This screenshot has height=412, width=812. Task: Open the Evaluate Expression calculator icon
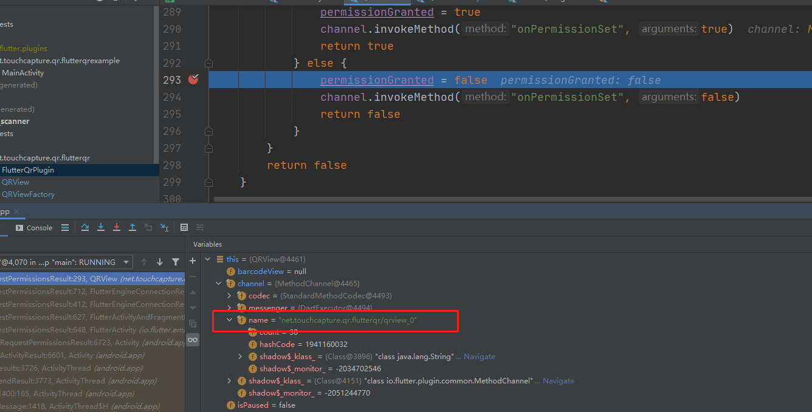click(184, 227)
